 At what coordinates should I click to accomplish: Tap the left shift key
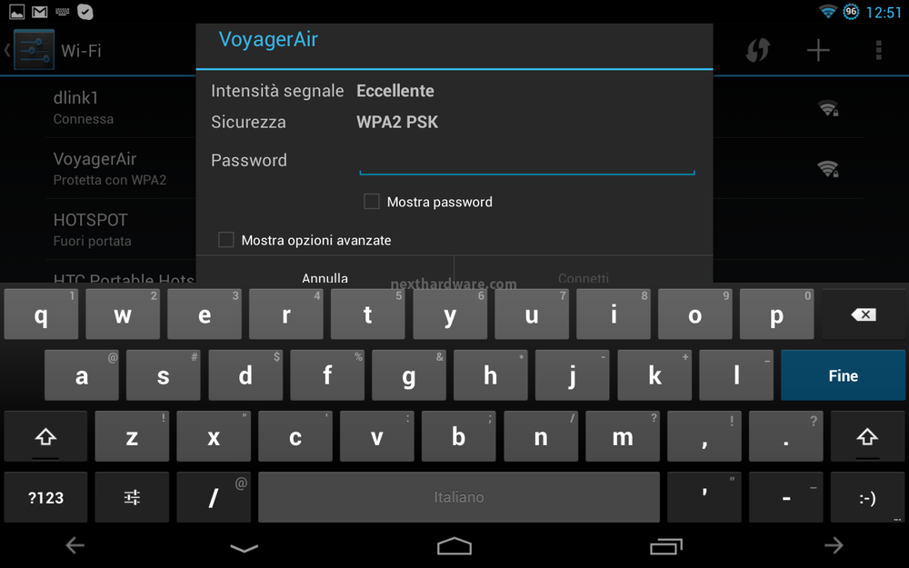(x=45, y=436)
